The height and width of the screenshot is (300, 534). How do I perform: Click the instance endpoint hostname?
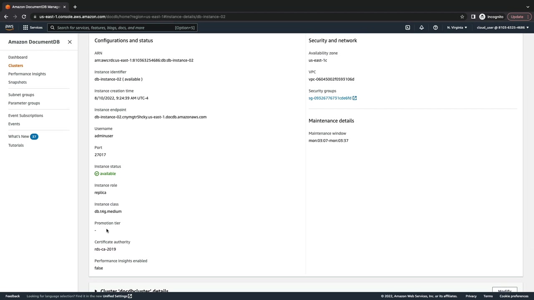point(151,117)
